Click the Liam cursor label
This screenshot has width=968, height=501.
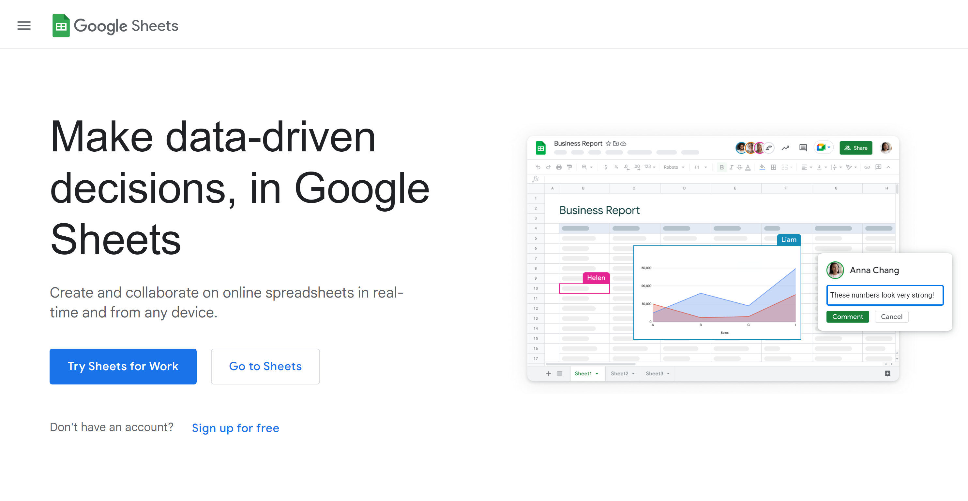(789, 240)
